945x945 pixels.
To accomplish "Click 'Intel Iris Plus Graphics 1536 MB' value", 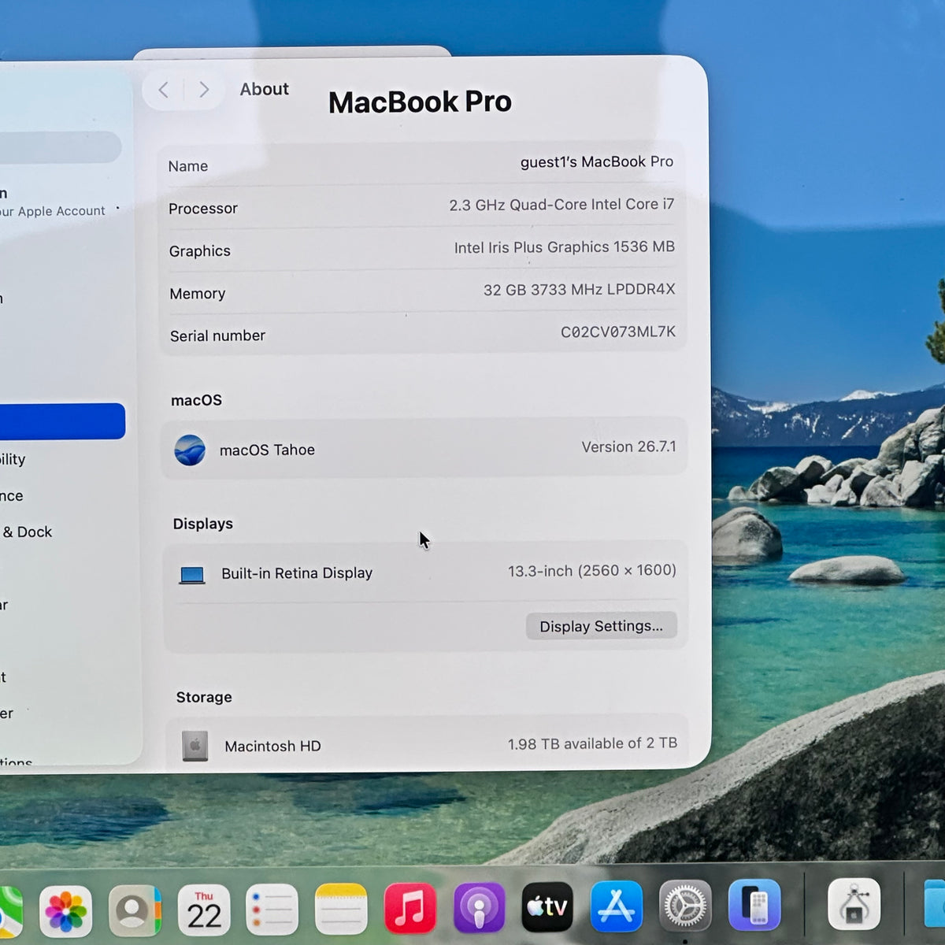I will pos(565,247).
